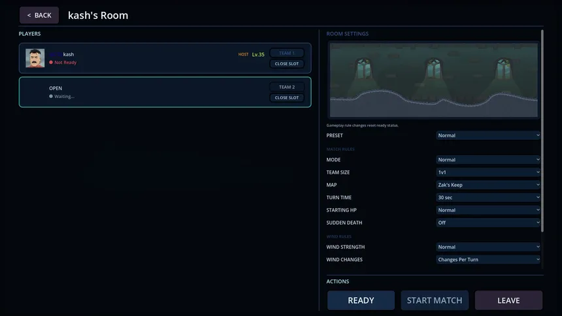Click kash's player avatar
The width and height of the screenshot is (562, 316).
tap(35, 58)
